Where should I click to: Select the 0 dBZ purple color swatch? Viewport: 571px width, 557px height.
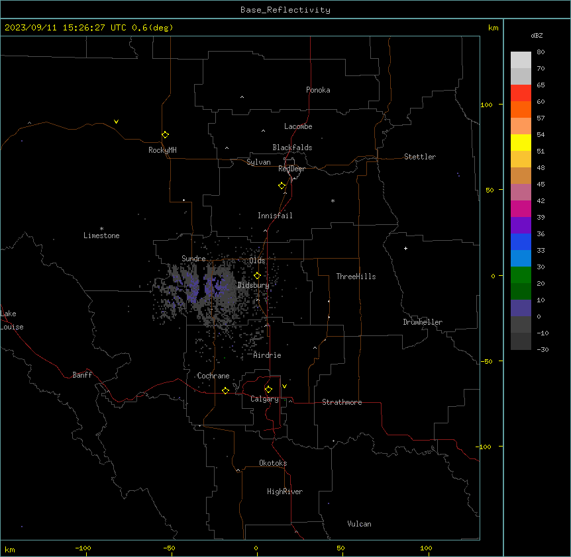[x=521, y=308]
